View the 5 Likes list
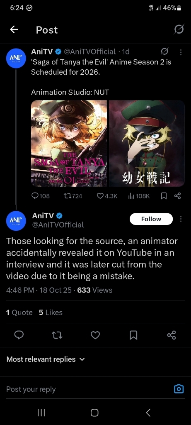Viewport: 191px width, 425px height. (51, 313)
